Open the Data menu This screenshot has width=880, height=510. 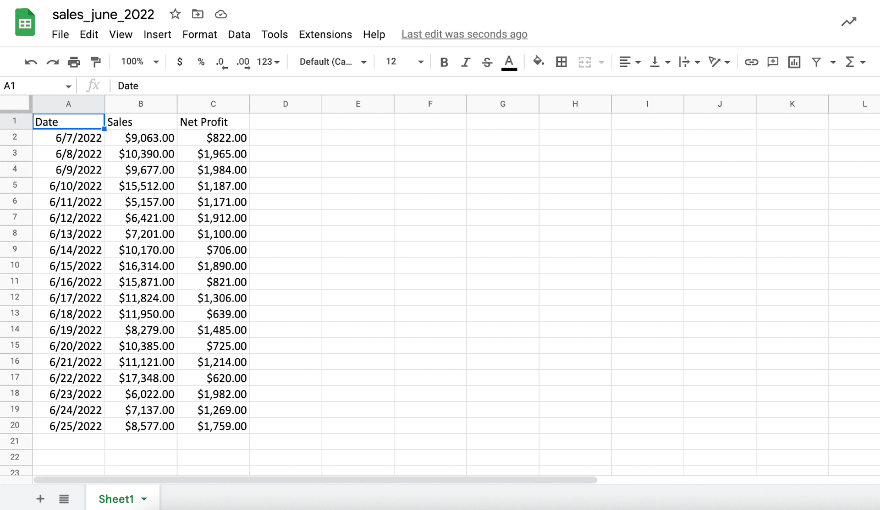point(239,35)
